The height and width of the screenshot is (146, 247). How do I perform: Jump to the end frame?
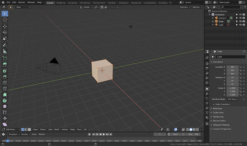(x=111, y=134)
